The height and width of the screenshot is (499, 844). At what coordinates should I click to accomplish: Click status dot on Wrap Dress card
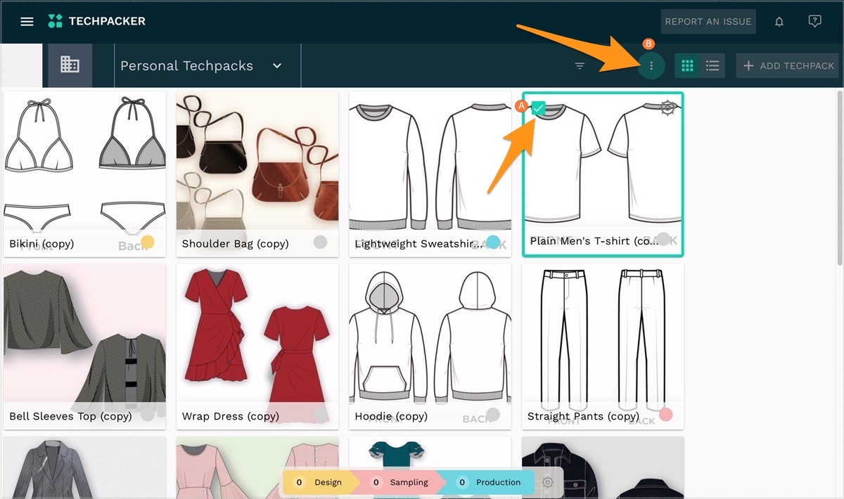click(x=320, y=415)
